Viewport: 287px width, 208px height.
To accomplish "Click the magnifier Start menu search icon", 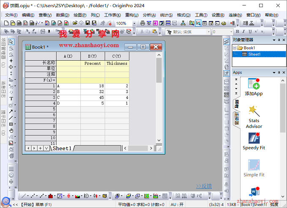I will [6, 202].
